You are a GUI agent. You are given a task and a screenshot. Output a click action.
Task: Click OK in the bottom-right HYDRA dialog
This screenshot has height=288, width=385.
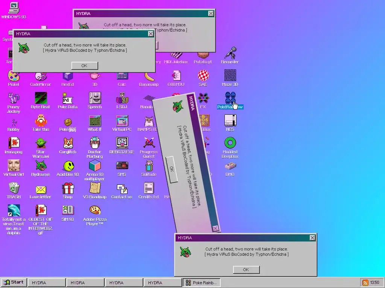246,270
